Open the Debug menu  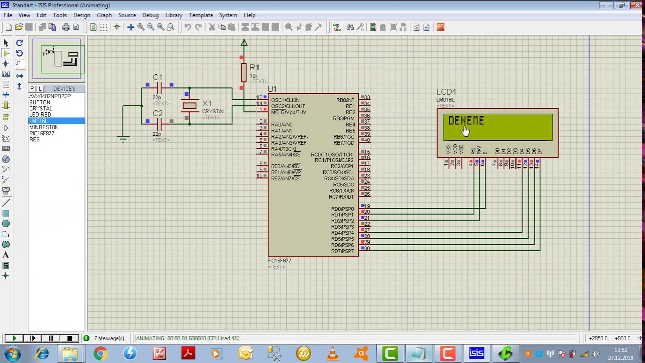pos(150,15)
